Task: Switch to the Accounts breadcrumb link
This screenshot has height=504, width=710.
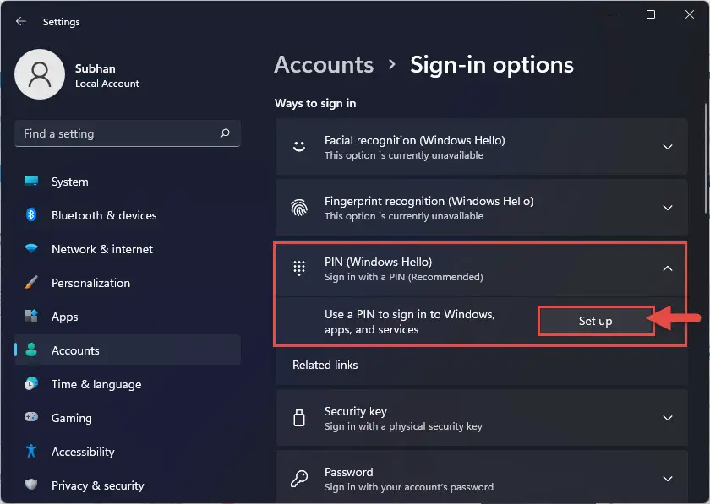Action: (324, 64)
